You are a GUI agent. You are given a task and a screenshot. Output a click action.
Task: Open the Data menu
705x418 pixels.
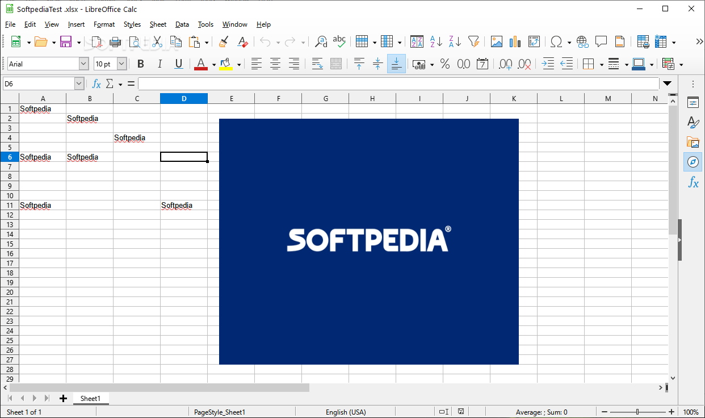(x=182, y=24)
